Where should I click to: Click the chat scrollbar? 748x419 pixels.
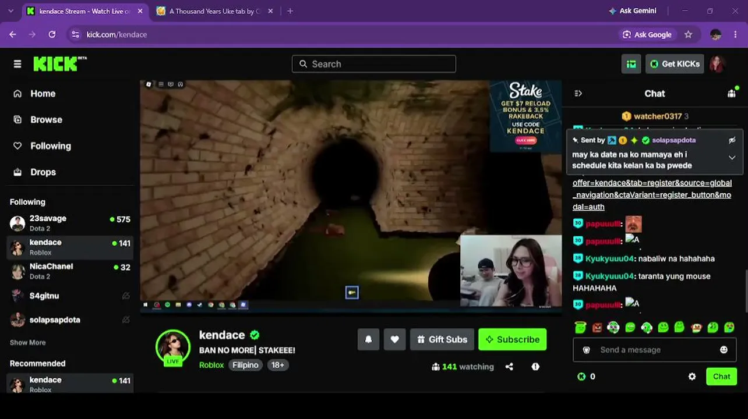(745, 290)
